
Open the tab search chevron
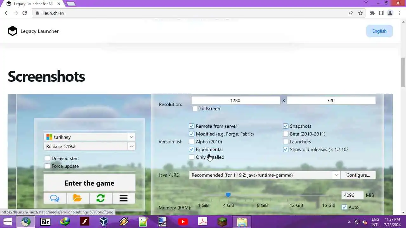(366, 3)
